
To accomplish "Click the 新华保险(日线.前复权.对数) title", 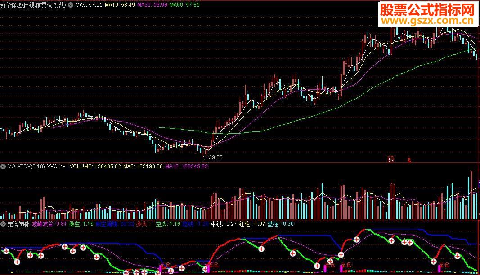I will click(x=33, y=5).
